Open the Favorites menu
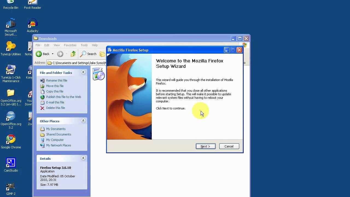Image resolution: width=350 pixels, height=197 pixels. pyautogui.click(x=70, y=45)
